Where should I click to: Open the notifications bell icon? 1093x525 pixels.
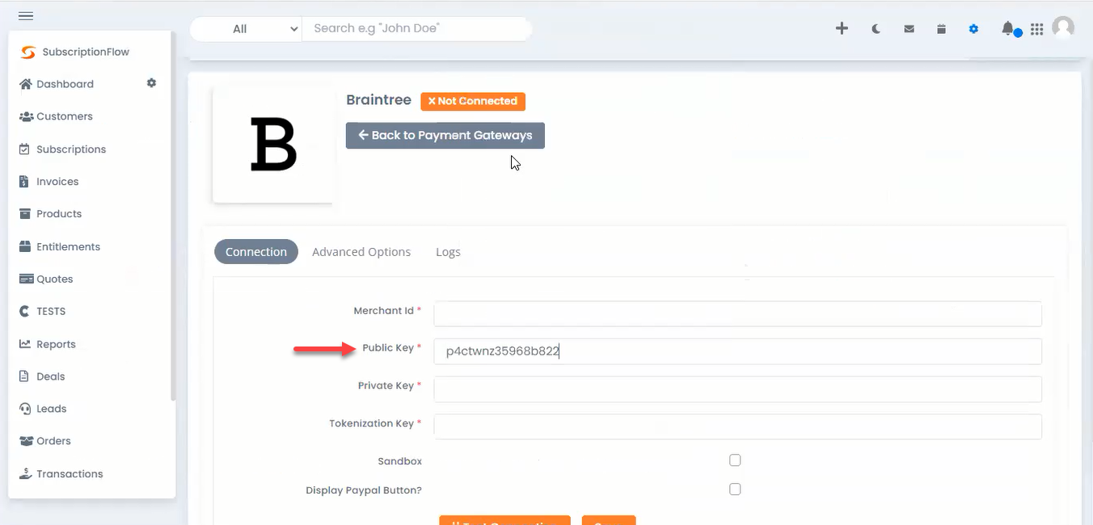pos(1007,29)
